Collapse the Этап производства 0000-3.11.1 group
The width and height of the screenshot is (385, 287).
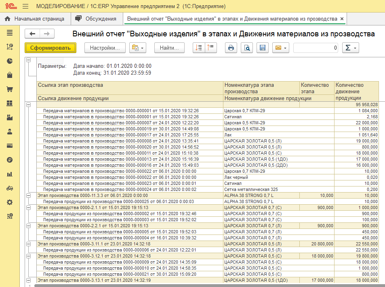[29, 244]
